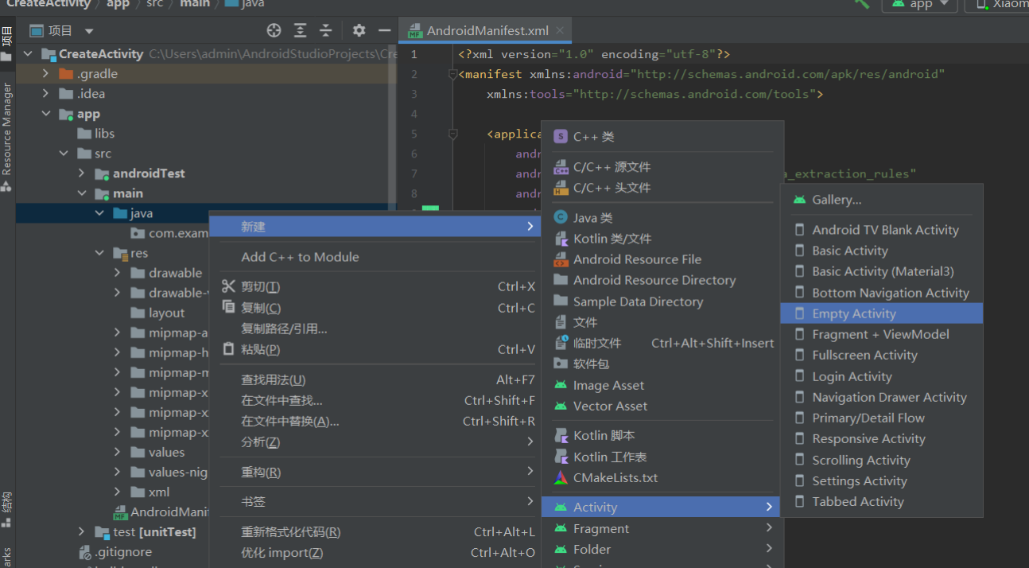
Task: Close the AndroidManifest.xml tab
Action: tap(561, 30)
